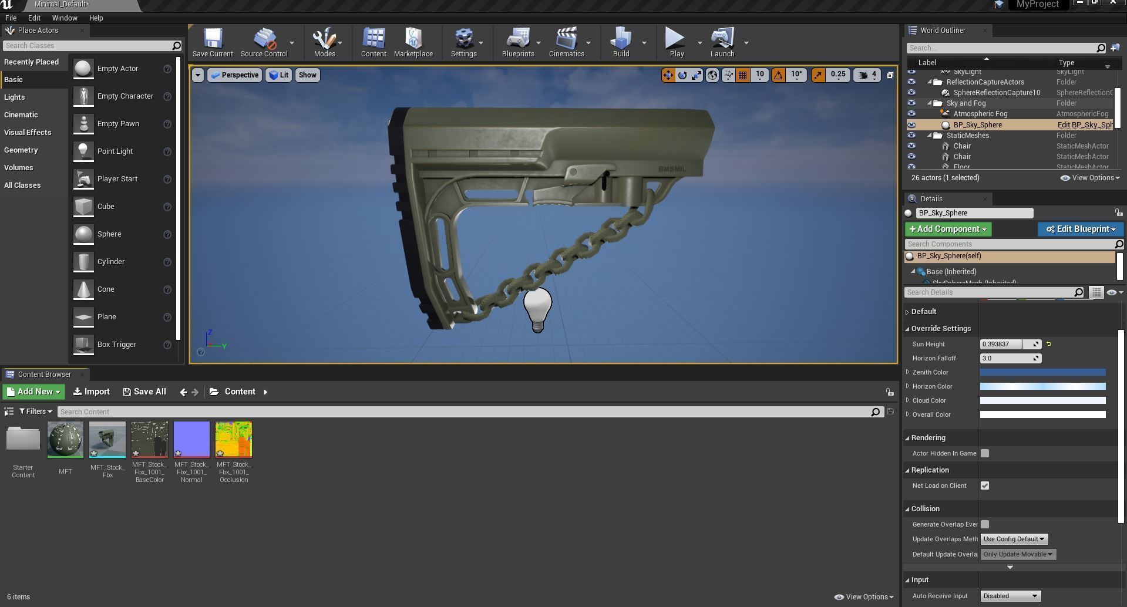1127x607 pixels.
Task: Select the rotate gizmo mode icon
Action: [x=682, y=75]
